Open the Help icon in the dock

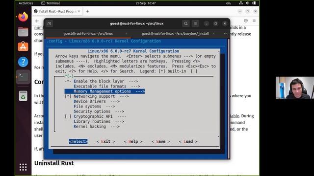pos(23,62)
